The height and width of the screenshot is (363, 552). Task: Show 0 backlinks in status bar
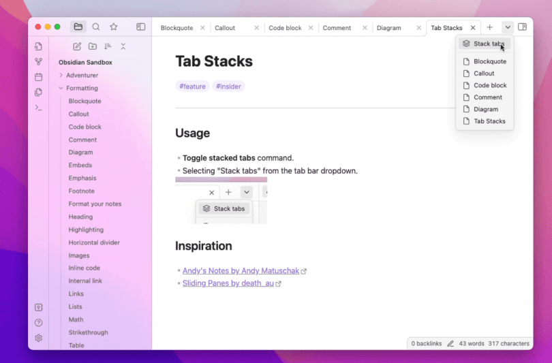pos(427,344)
